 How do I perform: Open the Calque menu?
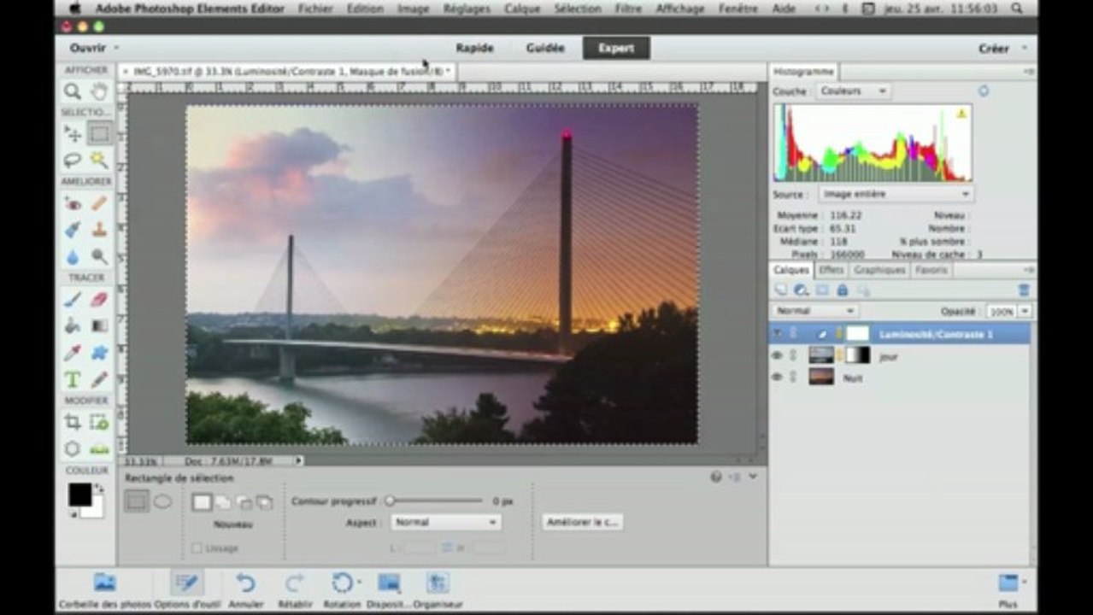[x=522, y=9]
